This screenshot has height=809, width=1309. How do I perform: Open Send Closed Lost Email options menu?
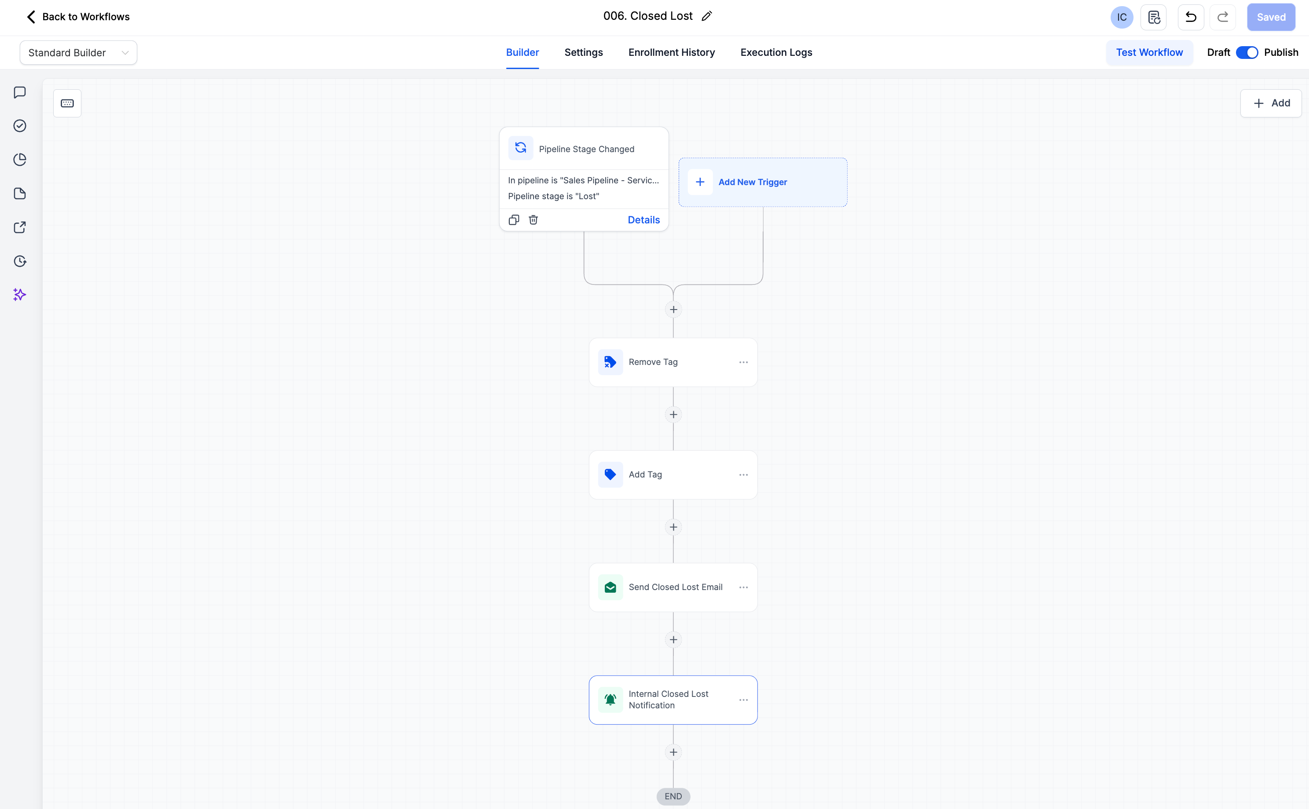(743, 587)
